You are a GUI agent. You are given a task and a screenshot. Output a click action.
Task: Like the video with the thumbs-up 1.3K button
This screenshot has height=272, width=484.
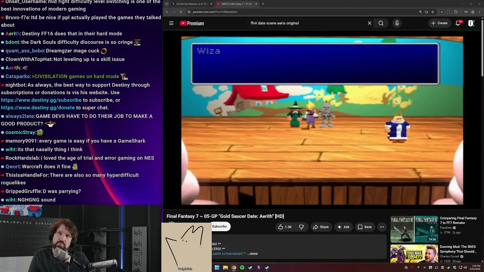coord(285,227)
